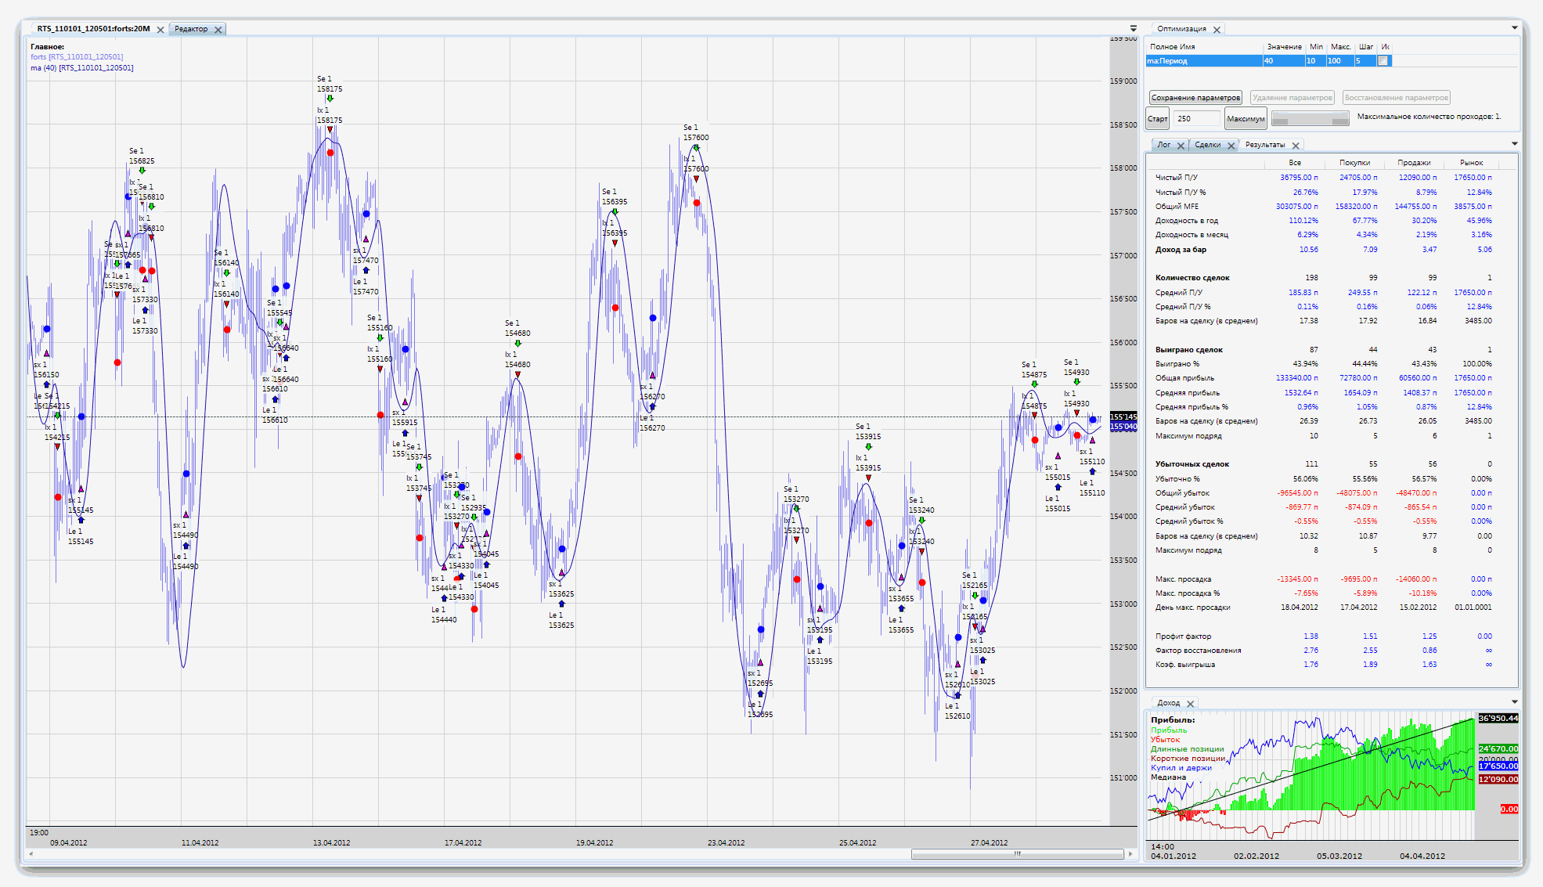Open the Редактор tab
Screen dimensions: 1543x887
tap(190, 29)
